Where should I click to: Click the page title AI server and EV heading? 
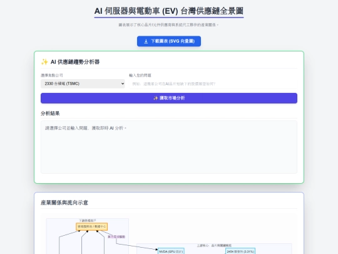pyautogui.click(x=169, y=11)
